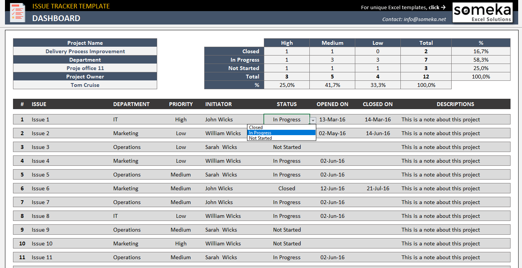Image resolution: width=522 pixels, height=268 pixels.
Task: Click the Someka Excel Solutions logo
Action: (x=482, y=12)
